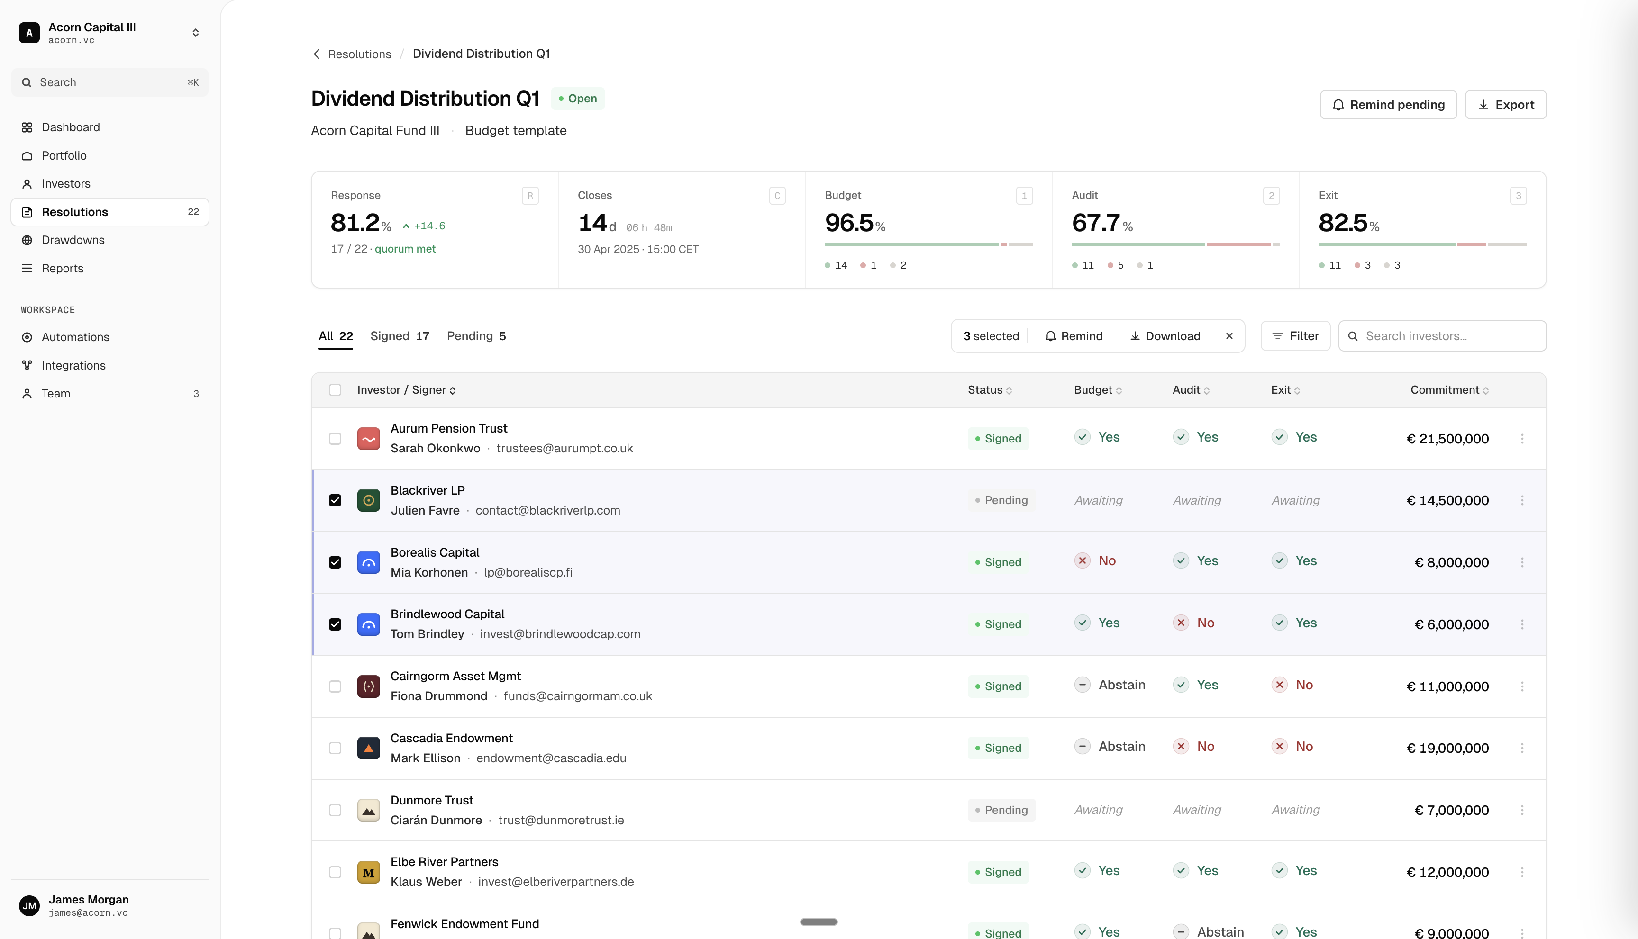Image resolution: width=1638 pixels, height=939 pixels.
Task: Open row menu for Cairngorm Asset Mgmt
Action: 1522,686
